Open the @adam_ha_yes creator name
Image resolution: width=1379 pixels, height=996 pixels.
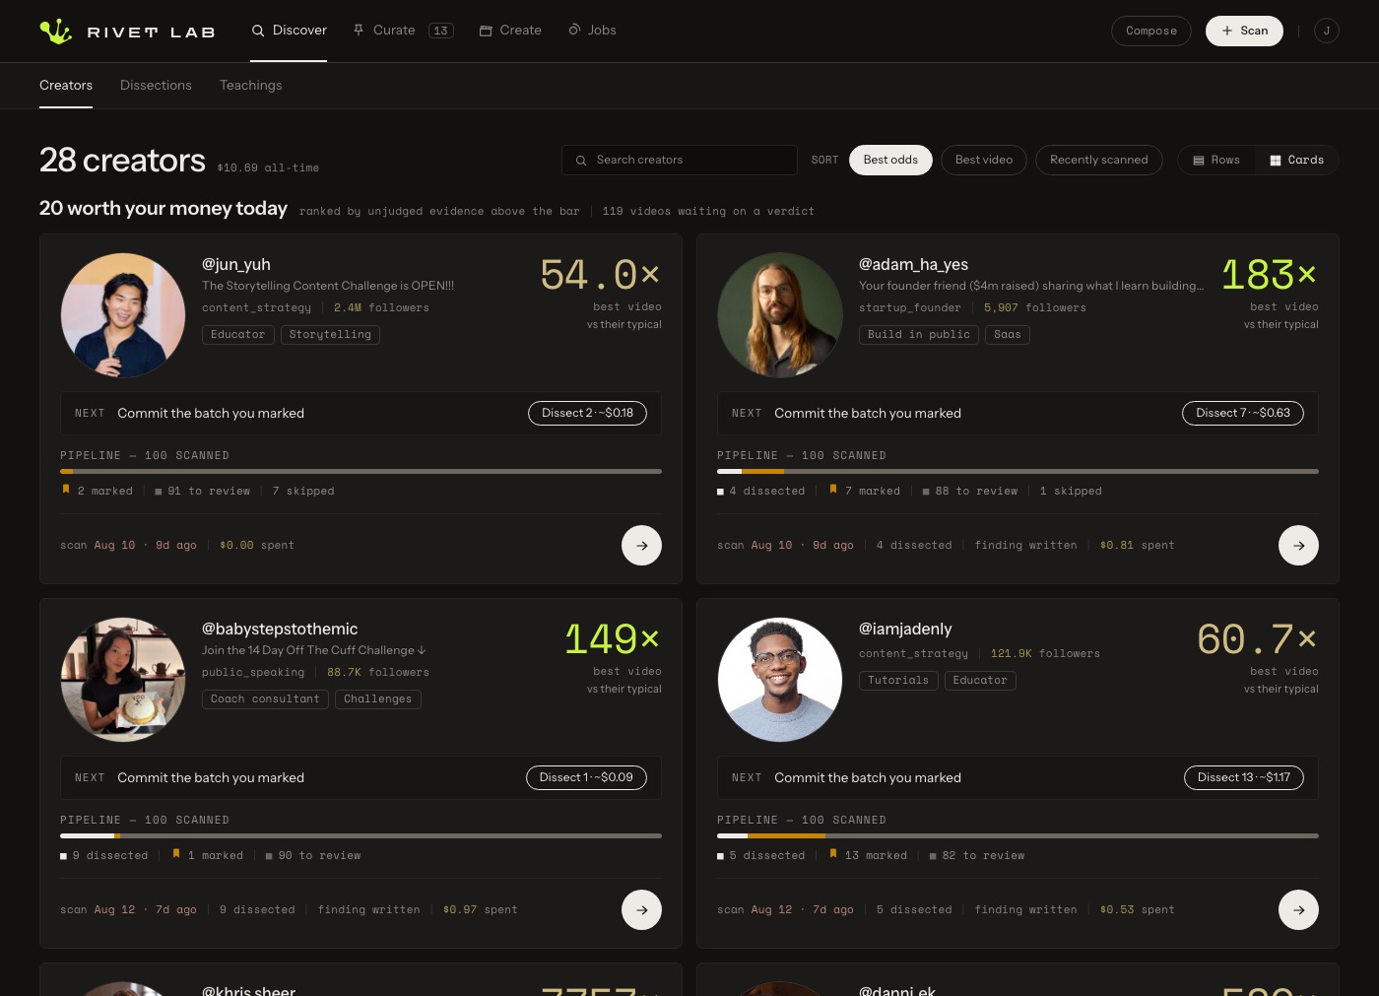[913, 264]
